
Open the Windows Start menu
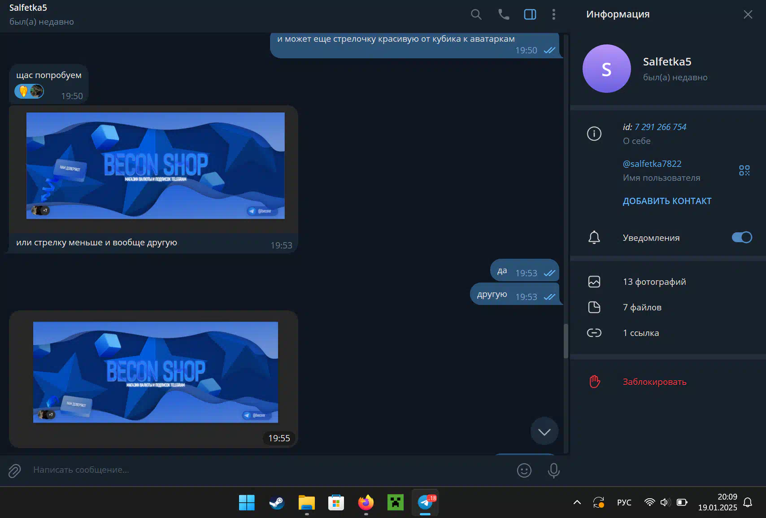[247, 503]
